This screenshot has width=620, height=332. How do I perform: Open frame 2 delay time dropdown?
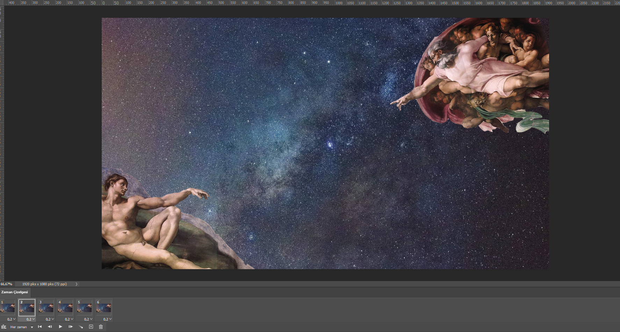(30, 319)
